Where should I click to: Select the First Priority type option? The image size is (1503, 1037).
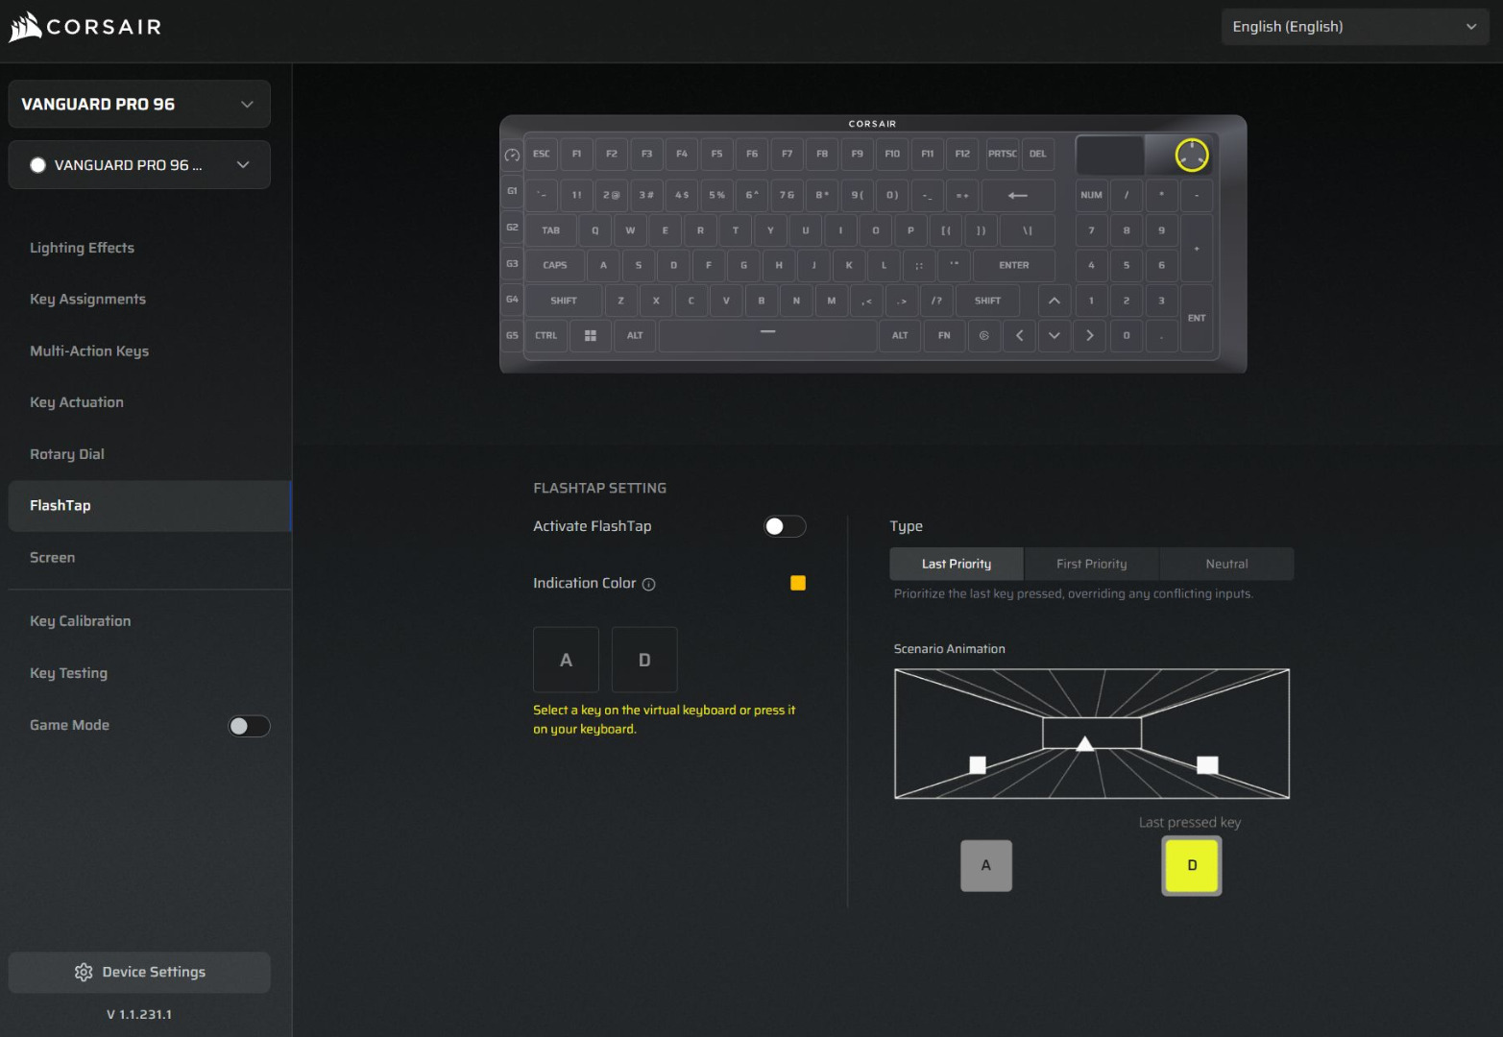point(1091,564)
